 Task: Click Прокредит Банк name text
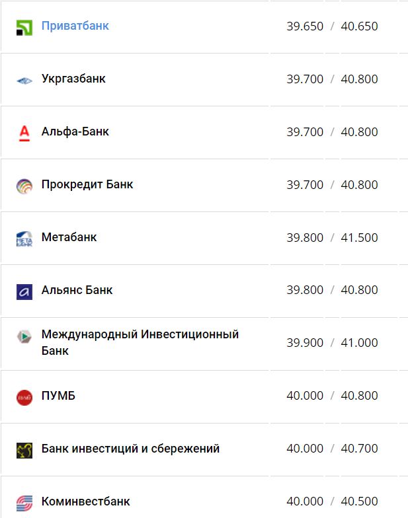point(87,184)
